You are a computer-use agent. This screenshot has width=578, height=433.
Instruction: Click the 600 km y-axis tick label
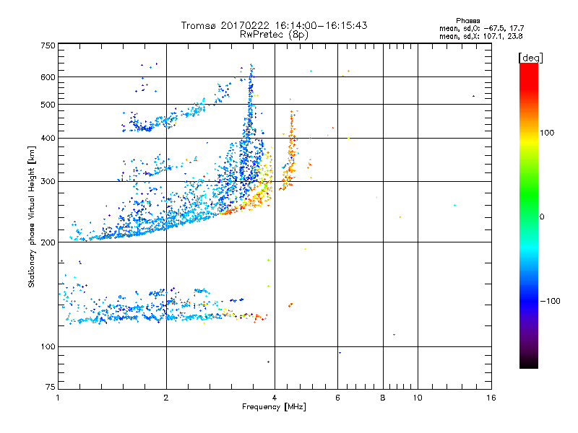point(48,77)
